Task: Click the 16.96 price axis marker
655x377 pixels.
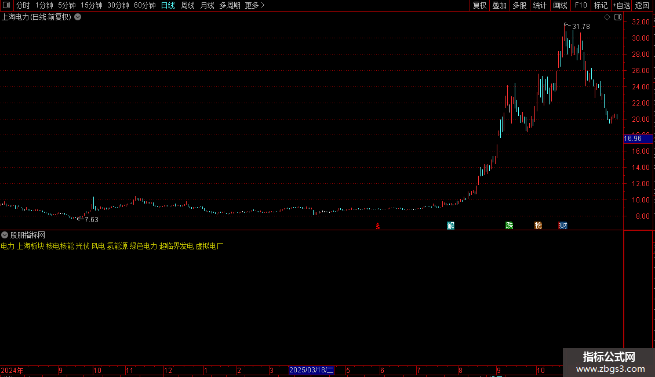Action: tap(638, 139)
